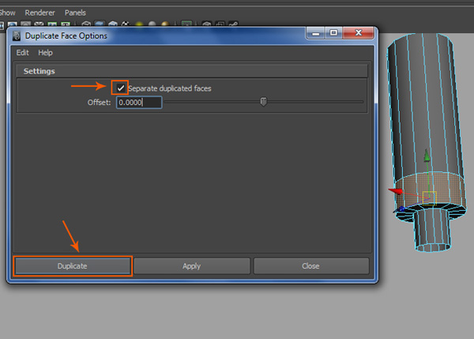Screen dimensions: 474x339
Task: Click the green Y-axis manipulator arrow
Action: tap(427, 156)
